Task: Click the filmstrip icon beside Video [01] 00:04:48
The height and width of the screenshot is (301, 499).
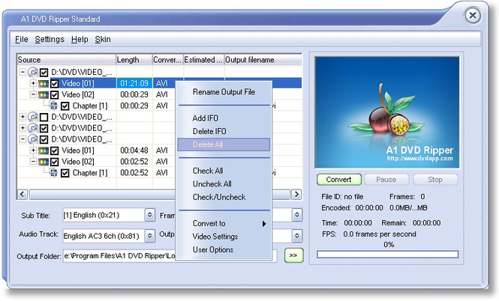Action: tap(44, 150)
